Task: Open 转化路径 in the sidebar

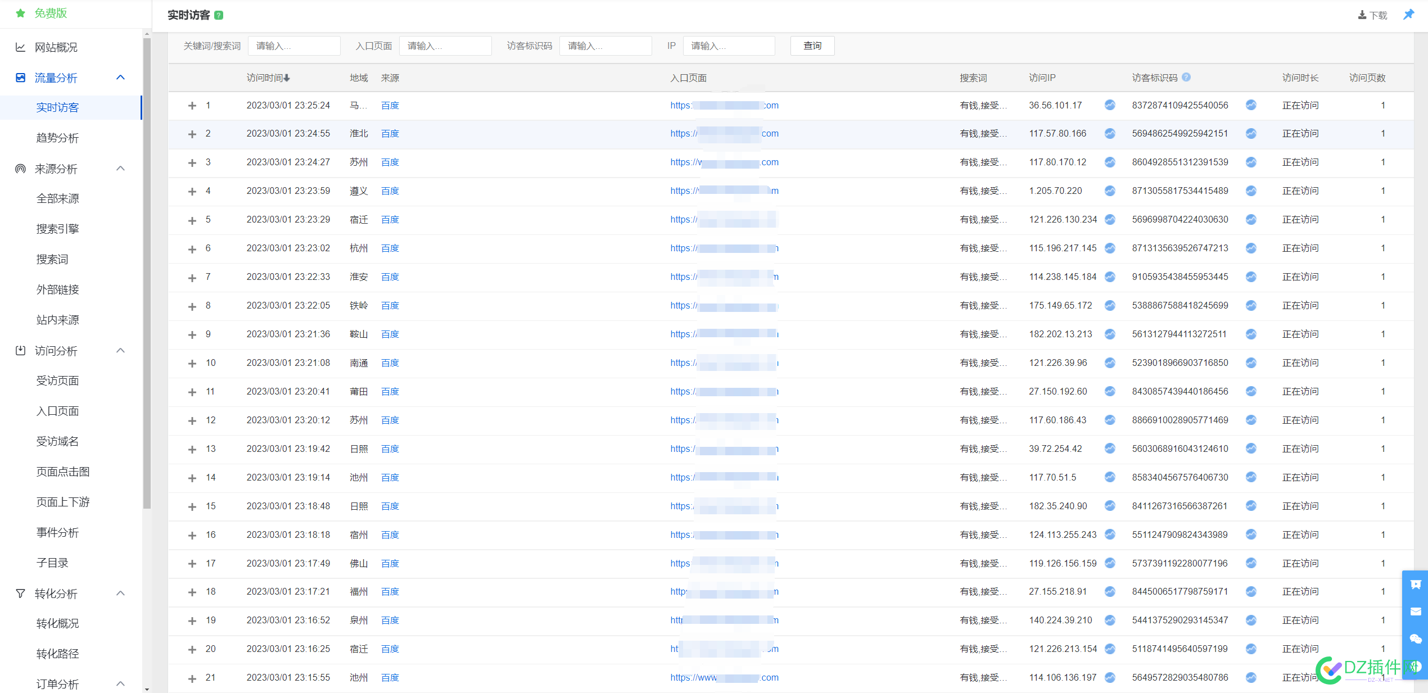Action: [57, 654]
